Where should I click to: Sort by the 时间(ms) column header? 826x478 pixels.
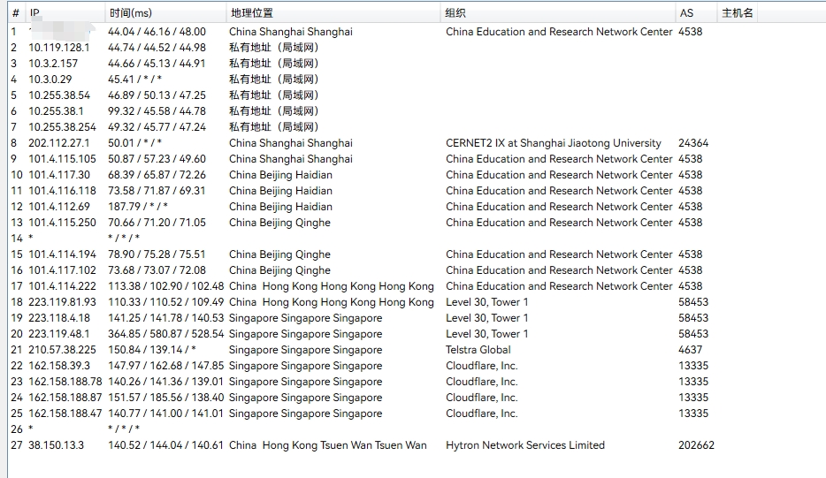(x=130, y=13)
